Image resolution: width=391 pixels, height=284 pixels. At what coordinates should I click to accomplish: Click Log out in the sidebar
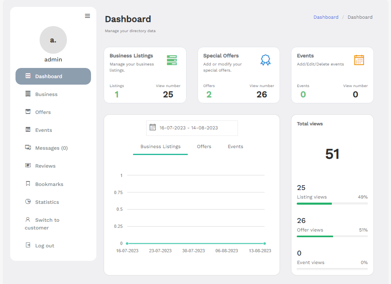click(44, 246)
